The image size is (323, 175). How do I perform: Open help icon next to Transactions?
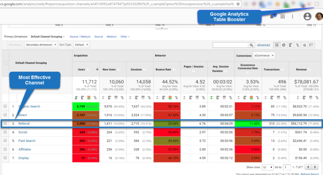283,70
